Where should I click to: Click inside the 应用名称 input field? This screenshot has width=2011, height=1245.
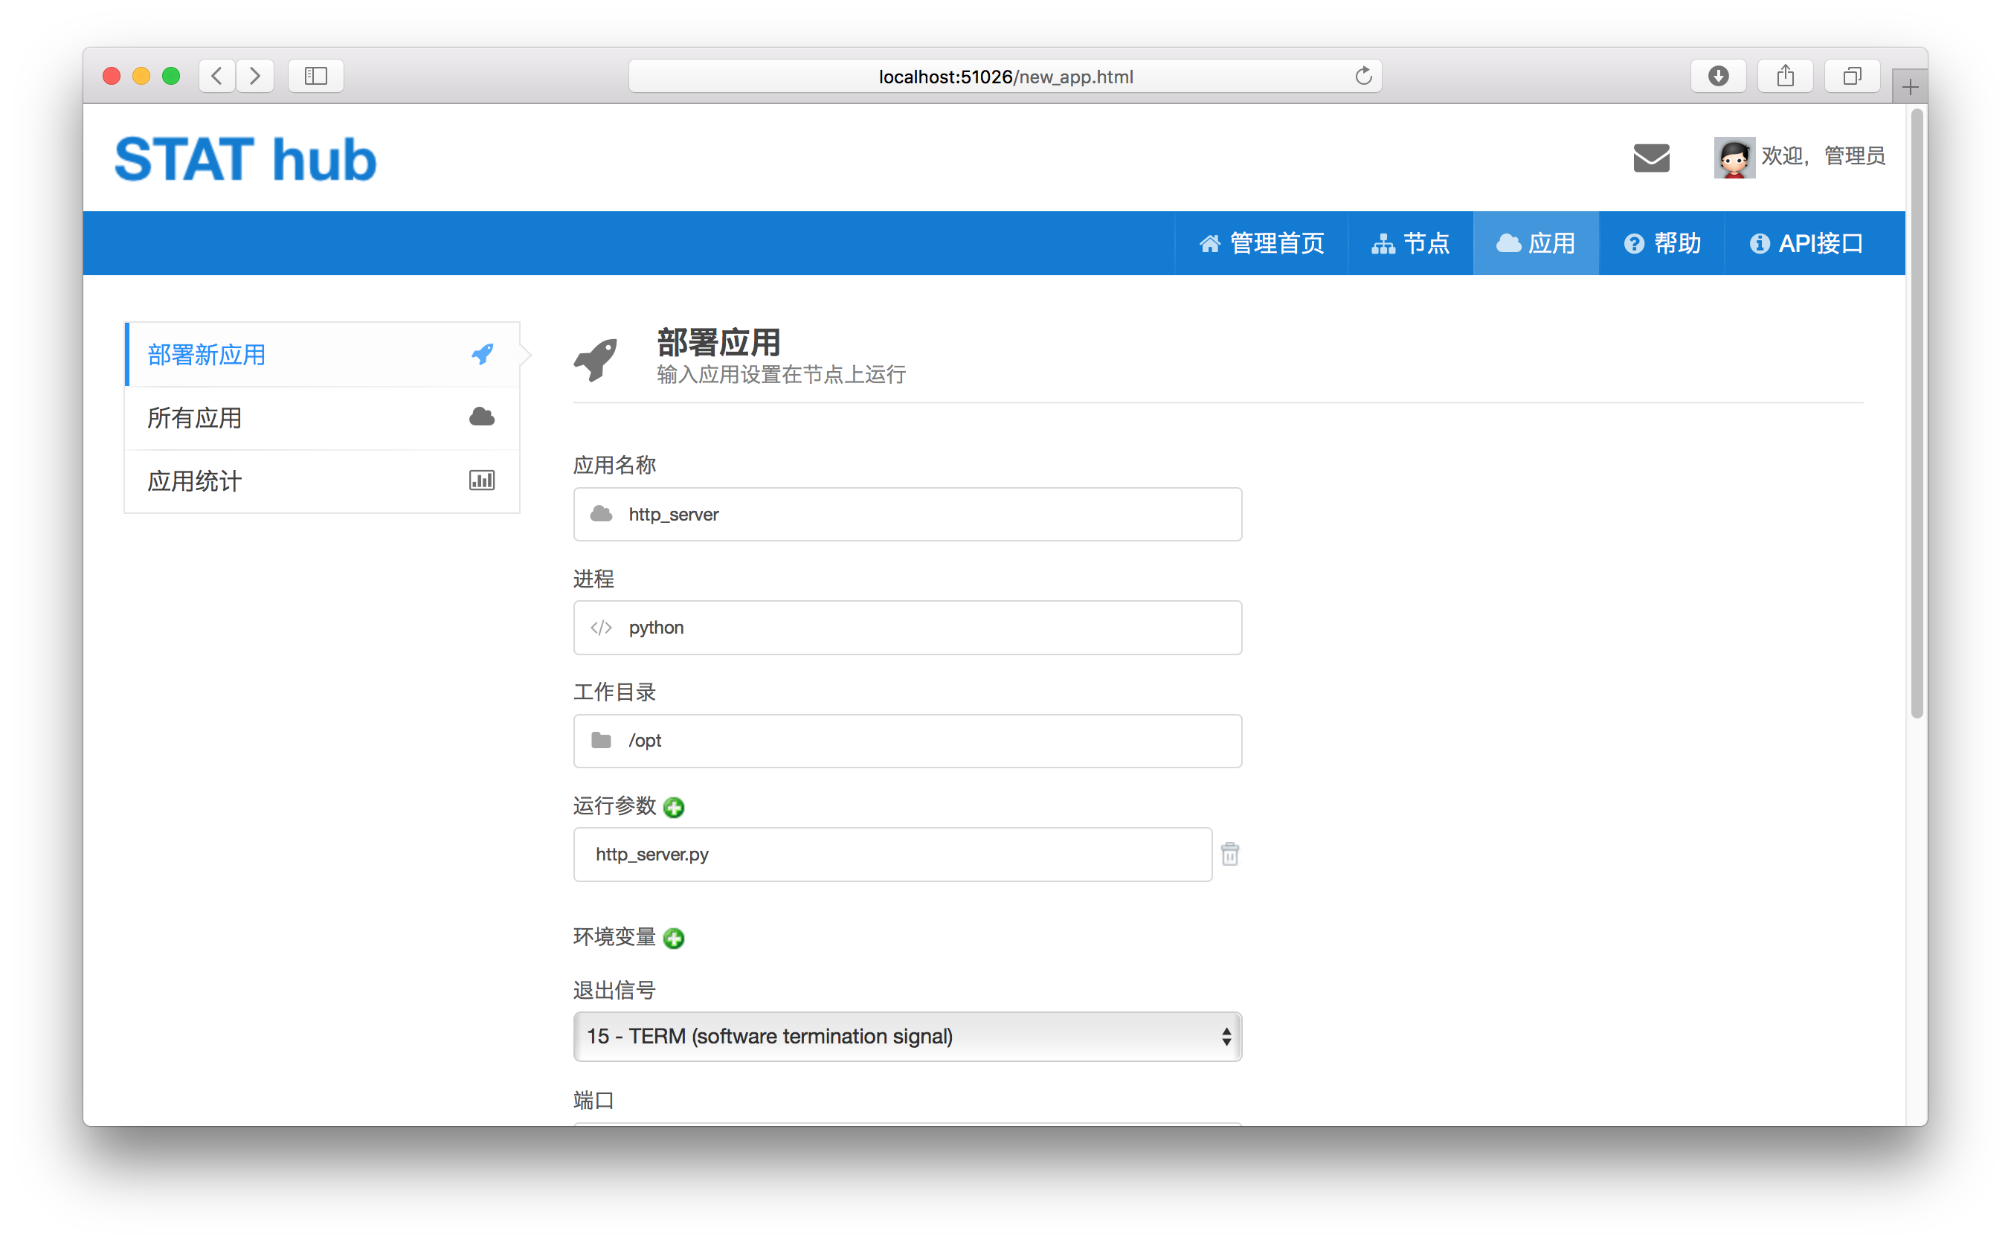906,514
